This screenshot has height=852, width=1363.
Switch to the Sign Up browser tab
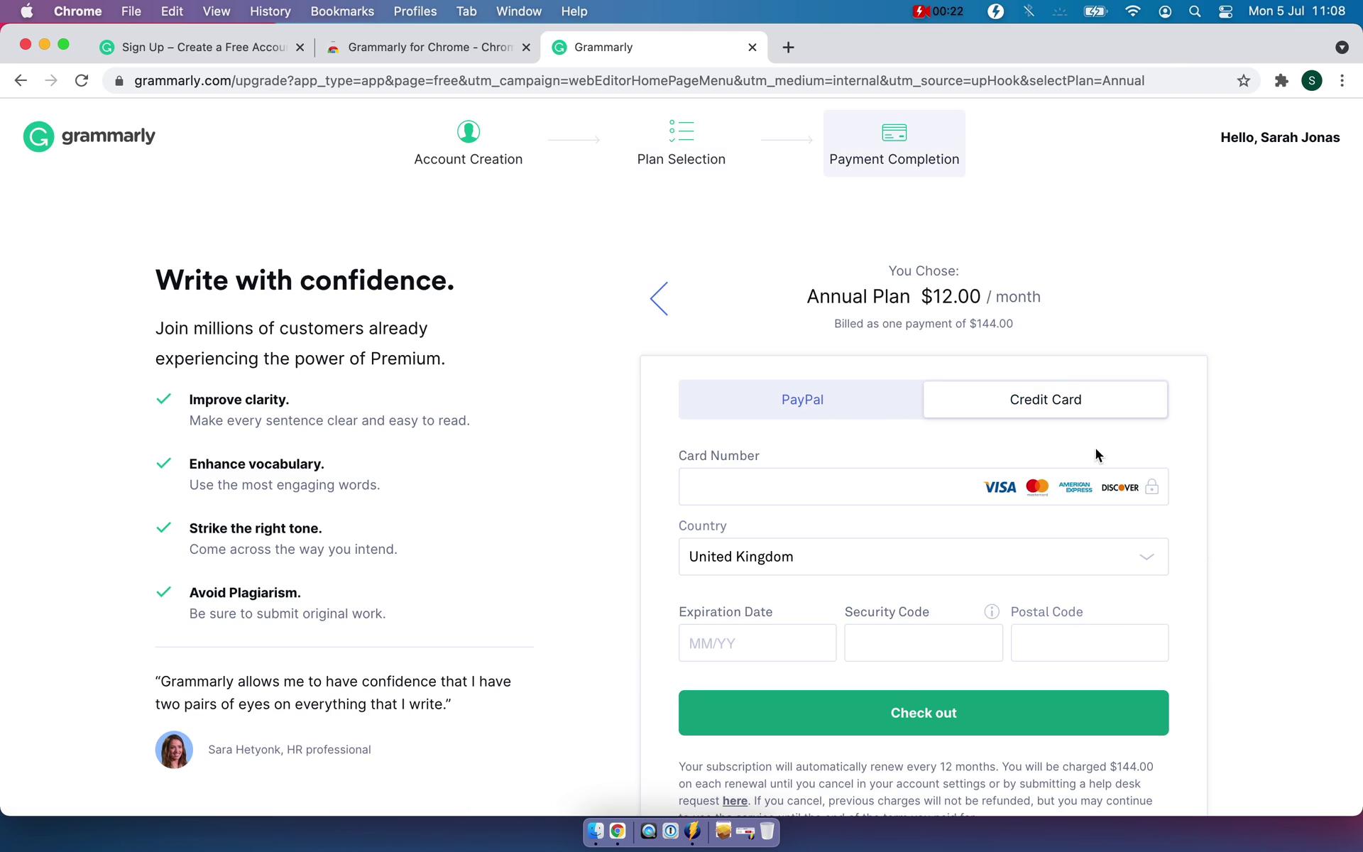(x=202, y=48)
